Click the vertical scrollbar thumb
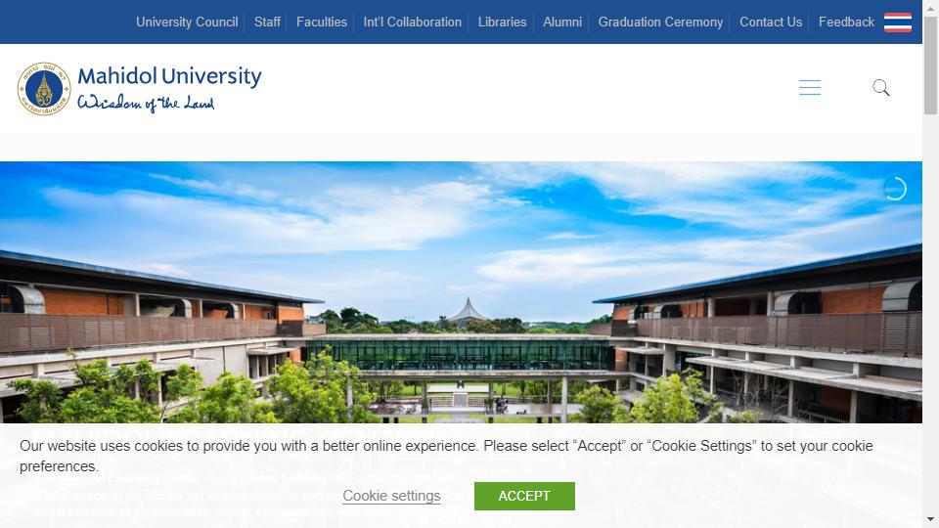Screen dimensions: 939x528 click(930, 65)
